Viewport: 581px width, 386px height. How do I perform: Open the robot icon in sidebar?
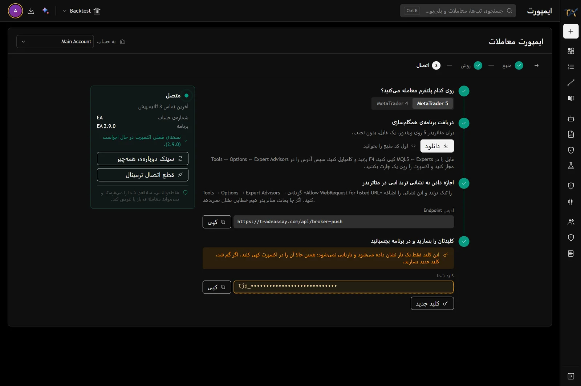pos(571,119)
